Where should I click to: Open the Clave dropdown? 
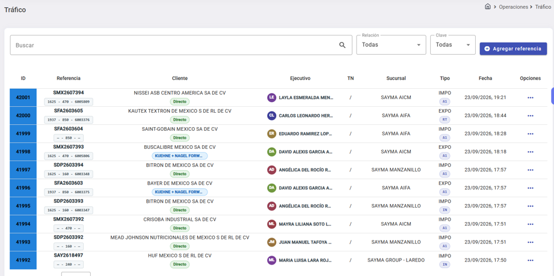(x=453, y=45)
